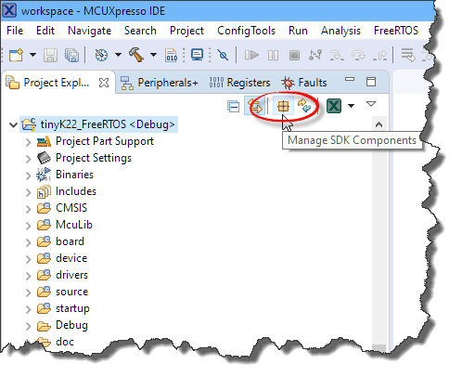Viewport: 462px width, 377px height.
Task: Switch to the Registers tab
Action: [x=239, y=83]
